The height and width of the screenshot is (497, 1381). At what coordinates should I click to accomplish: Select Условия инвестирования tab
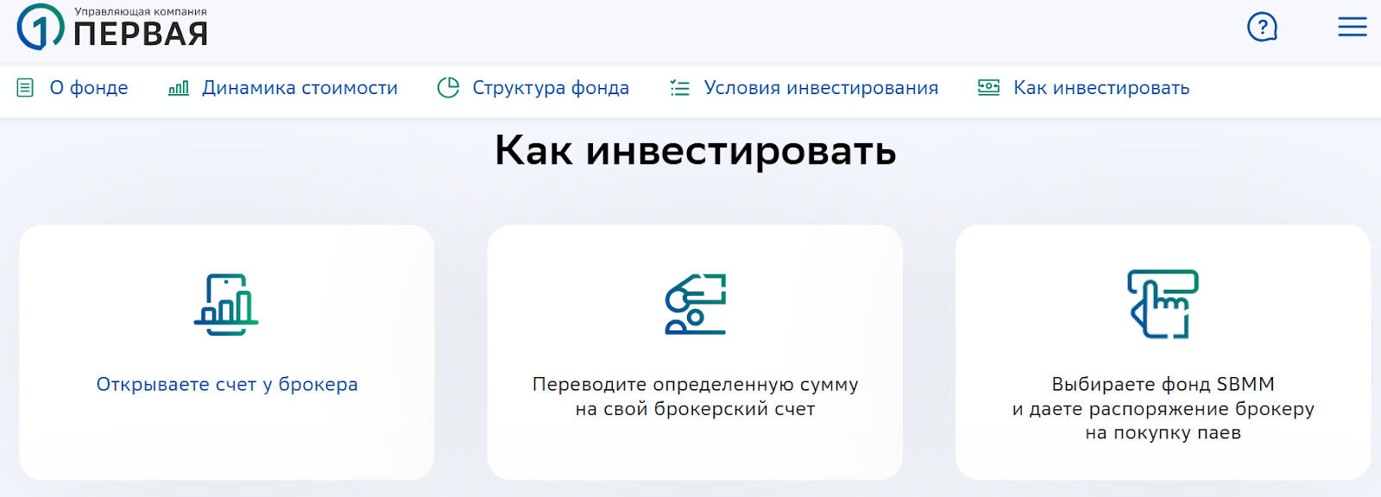[821, 88]
